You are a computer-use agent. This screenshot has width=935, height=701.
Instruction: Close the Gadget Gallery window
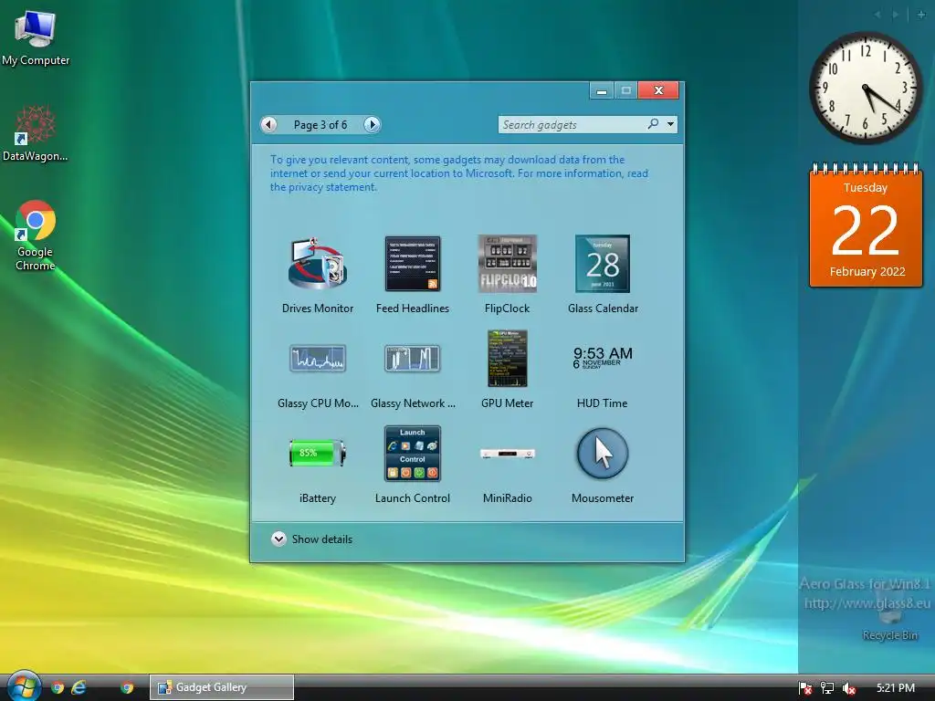tap(658, 90)
